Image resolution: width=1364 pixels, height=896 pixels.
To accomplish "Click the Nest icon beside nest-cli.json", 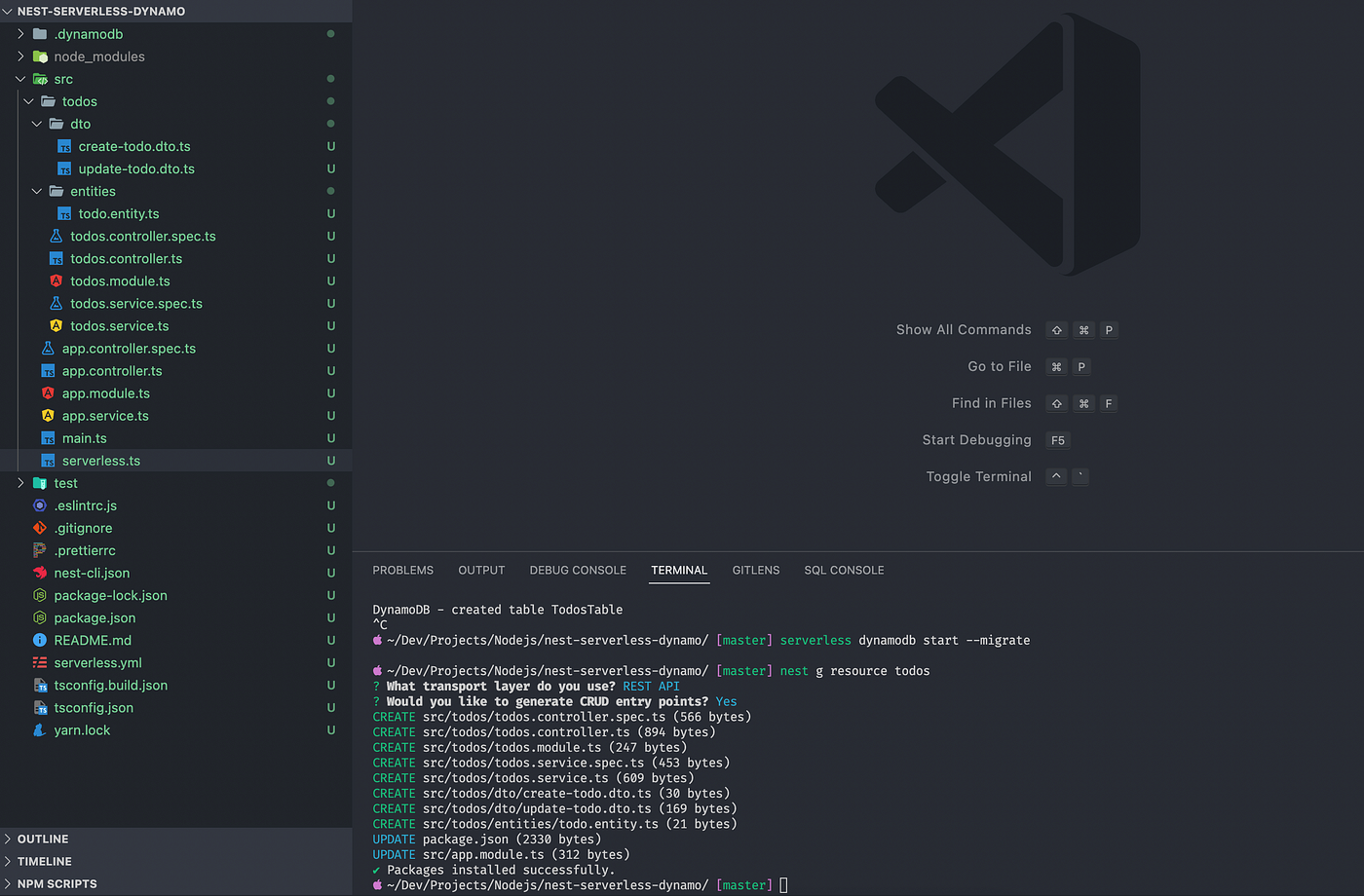I will [x=40, y=573].
